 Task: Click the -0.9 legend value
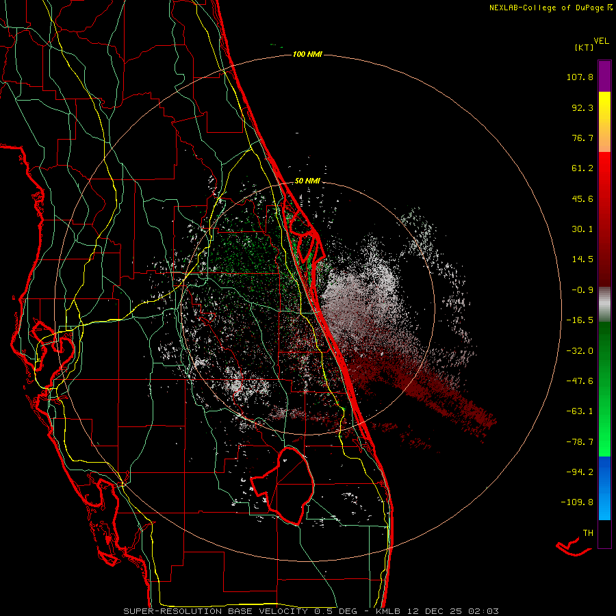point(582,290)
